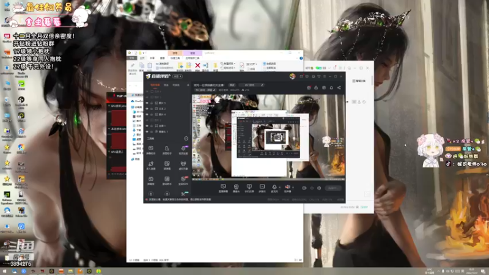Open the user avatar in streaming title bar
Screen dimensions: 489x275
292,76
